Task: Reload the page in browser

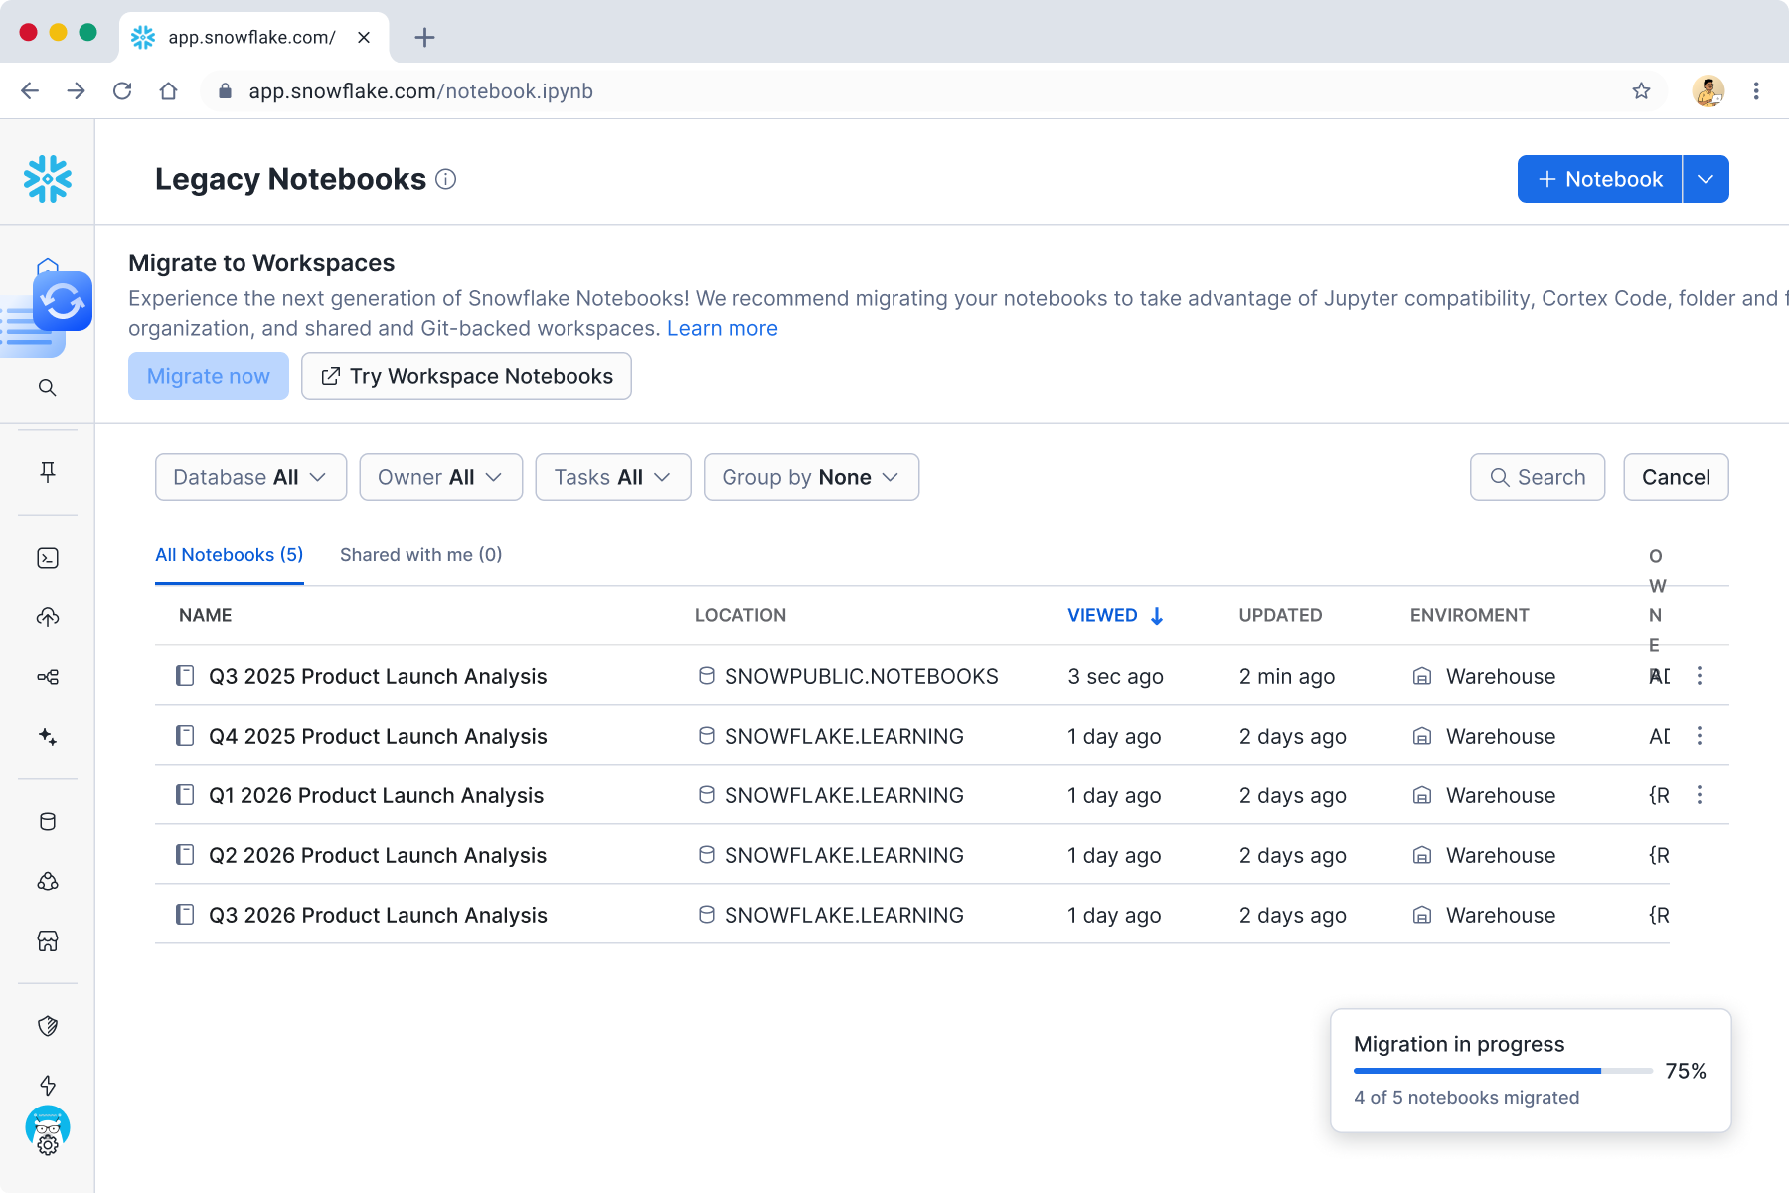Action: coord(122,91)
